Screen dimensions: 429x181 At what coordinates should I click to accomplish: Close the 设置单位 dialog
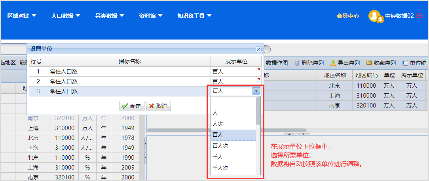[x=258, y=49]
